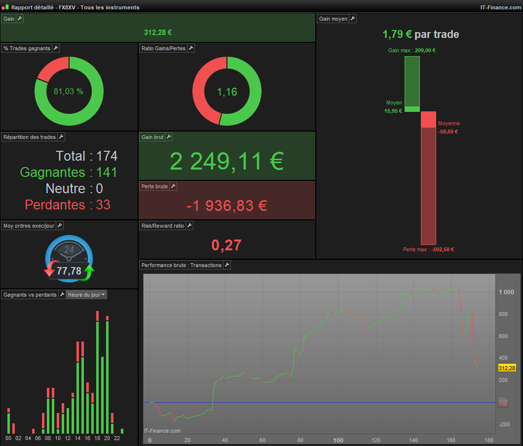Image resolution: width=523 pixels, height=446 pixels.
Task: Select the Gain panel label
Action: click(x=9, y=19)
